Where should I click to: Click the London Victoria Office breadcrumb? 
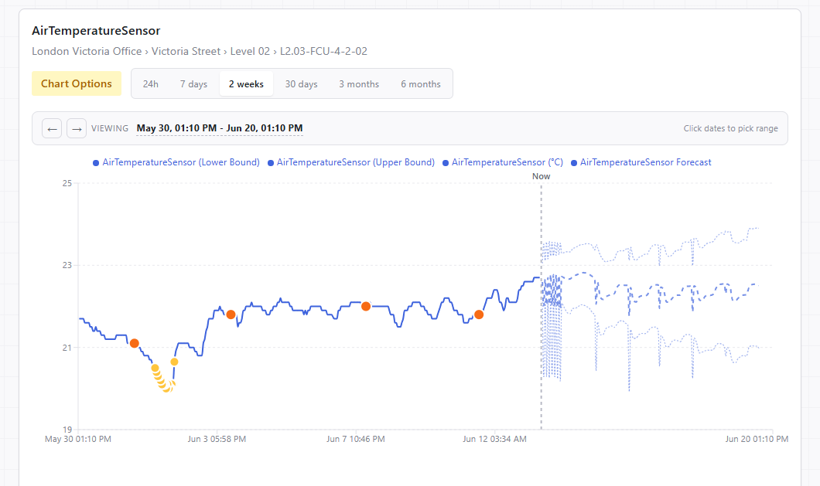coord(87,51)
